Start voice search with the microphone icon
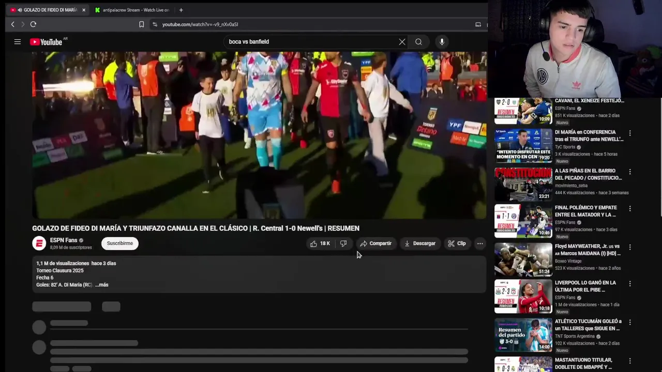 [442, 42]
